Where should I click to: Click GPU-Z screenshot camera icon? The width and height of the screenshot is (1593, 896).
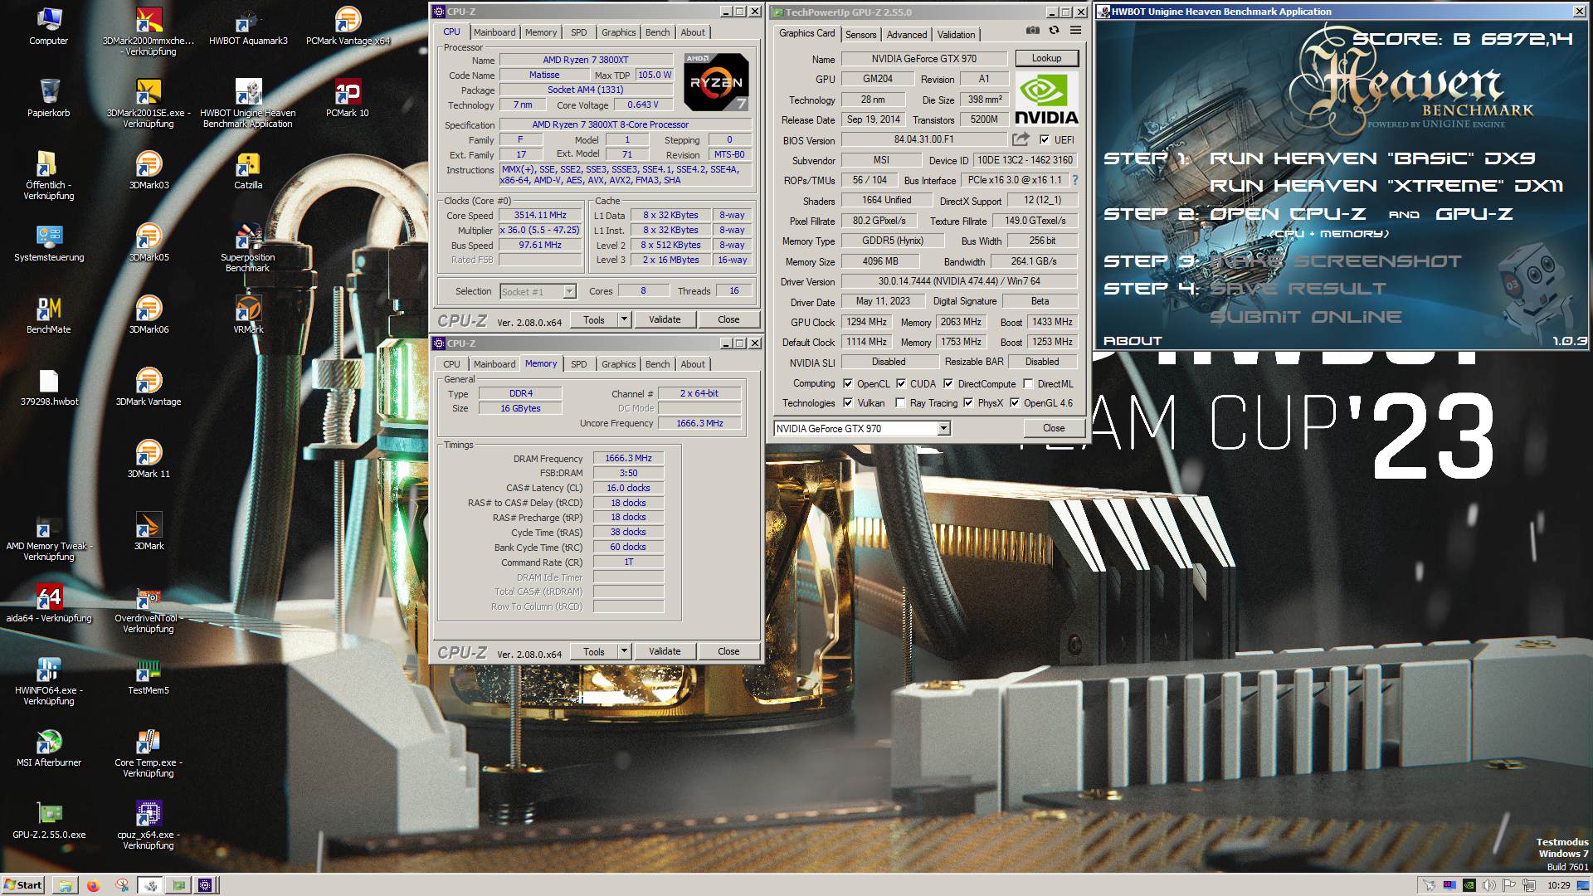(x=1032, y=30)
